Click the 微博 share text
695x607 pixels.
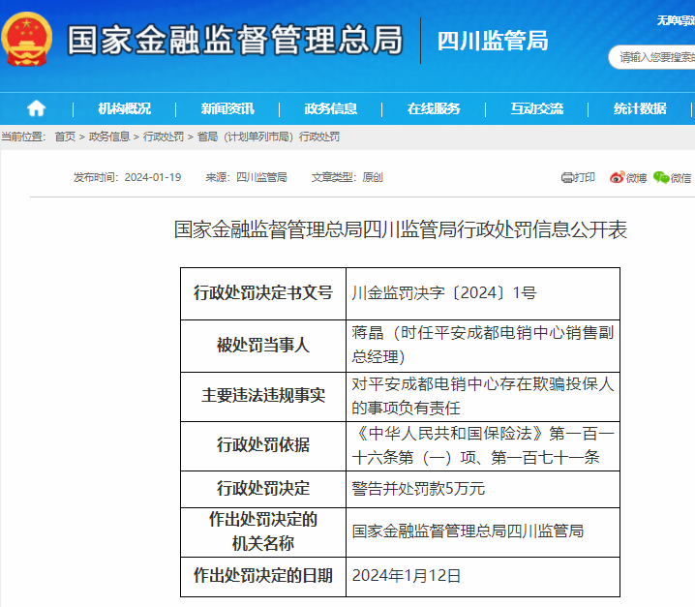point(636,178)
